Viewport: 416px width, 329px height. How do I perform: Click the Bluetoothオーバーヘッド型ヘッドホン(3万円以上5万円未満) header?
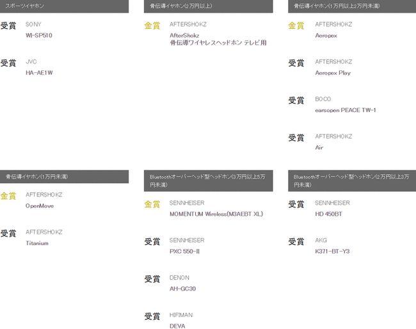click(208, 181)
